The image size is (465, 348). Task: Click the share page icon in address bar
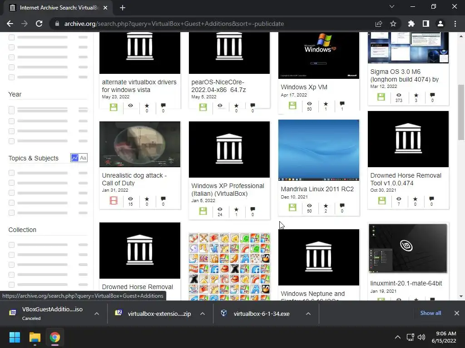[x=379, y=24]
